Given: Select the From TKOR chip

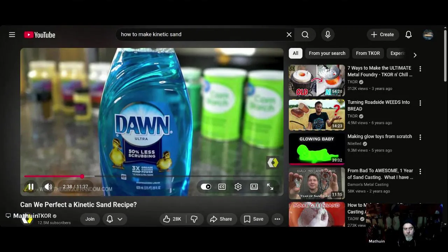Looking at the screenshot, I should (x=368, y=53).
